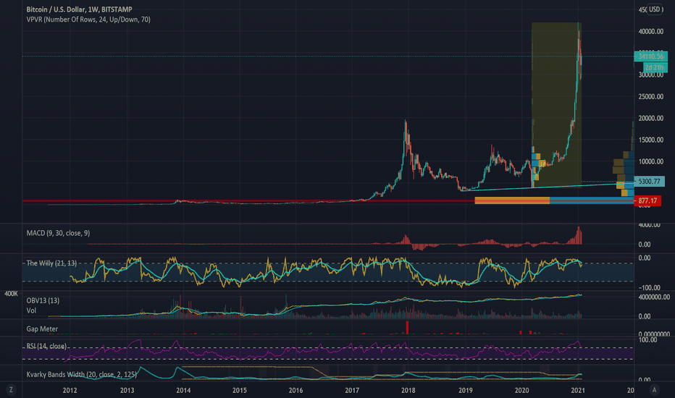675x398 pixels.
Task: Click the 2014 label on time axis
Action: click(x=183, y=390)
